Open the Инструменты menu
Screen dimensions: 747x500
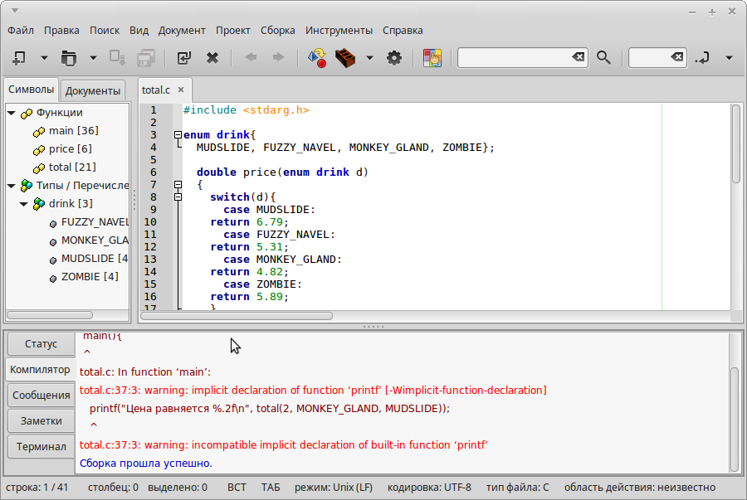tap(339, 31)
